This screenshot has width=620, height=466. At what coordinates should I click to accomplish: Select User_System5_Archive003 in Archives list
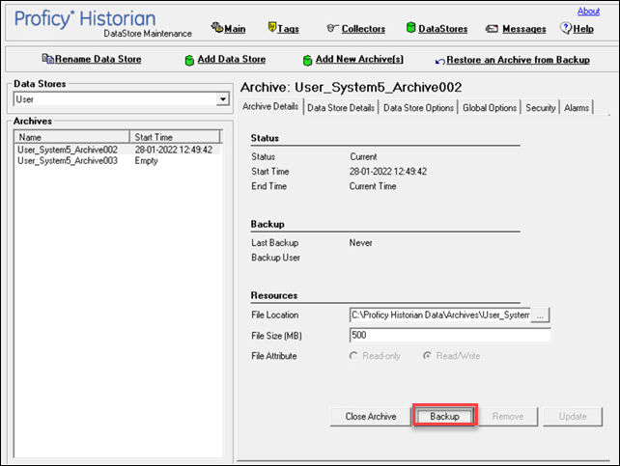pyautogui.click(x=68, y=161)
